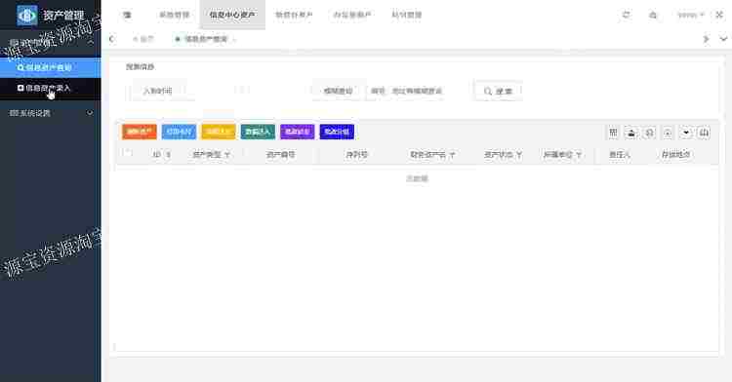Screen dimensions: 732x382
Task: Click the 责任人 column header
Action: click(620, 155)
